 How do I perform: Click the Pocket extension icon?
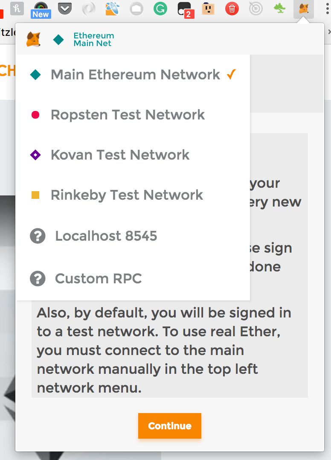coord(64,9)
